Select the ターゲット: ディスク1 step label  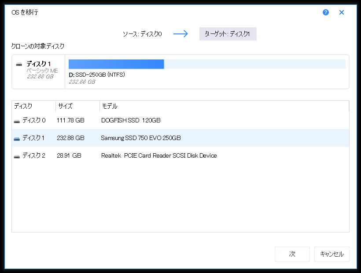pos(228,34)
